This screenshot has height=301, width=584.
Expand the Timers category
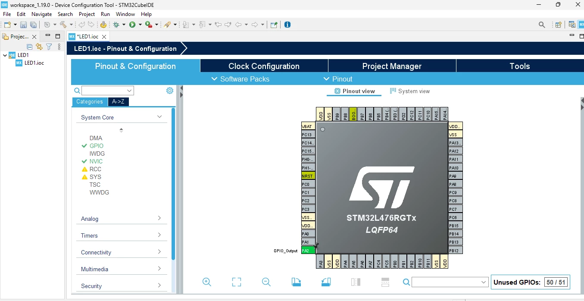pyautogui.click(x=159, y=235)
